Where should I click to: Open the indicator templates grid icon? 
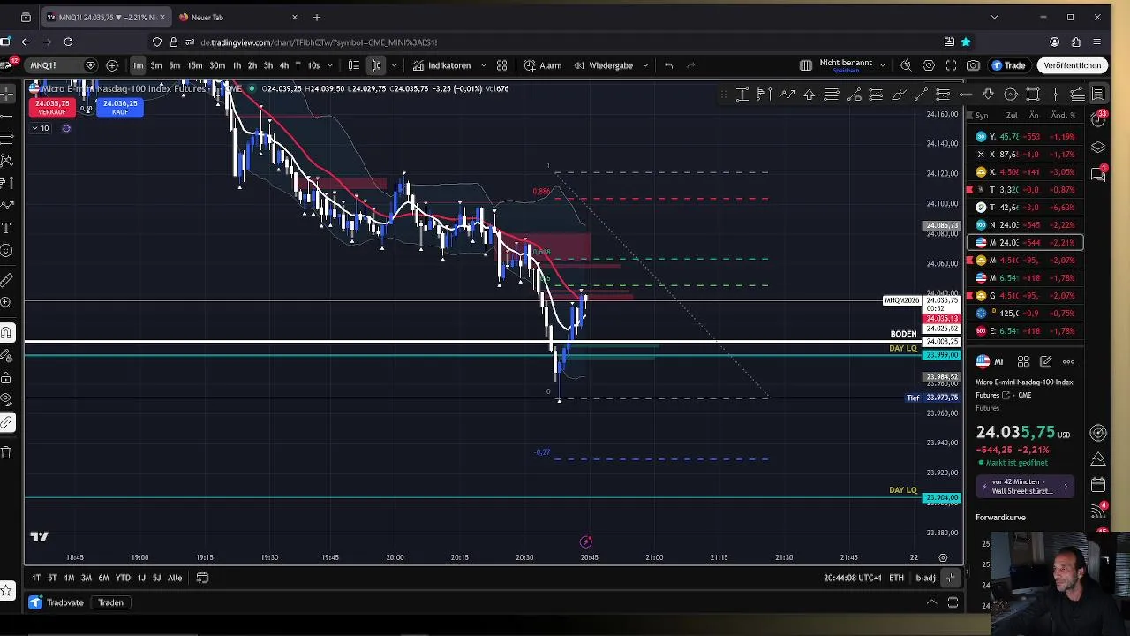coord(501,65)
